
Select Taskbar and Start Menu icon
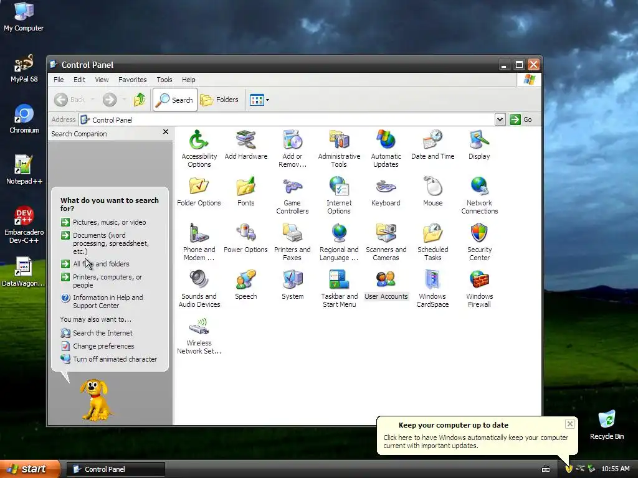coord(339,289)
